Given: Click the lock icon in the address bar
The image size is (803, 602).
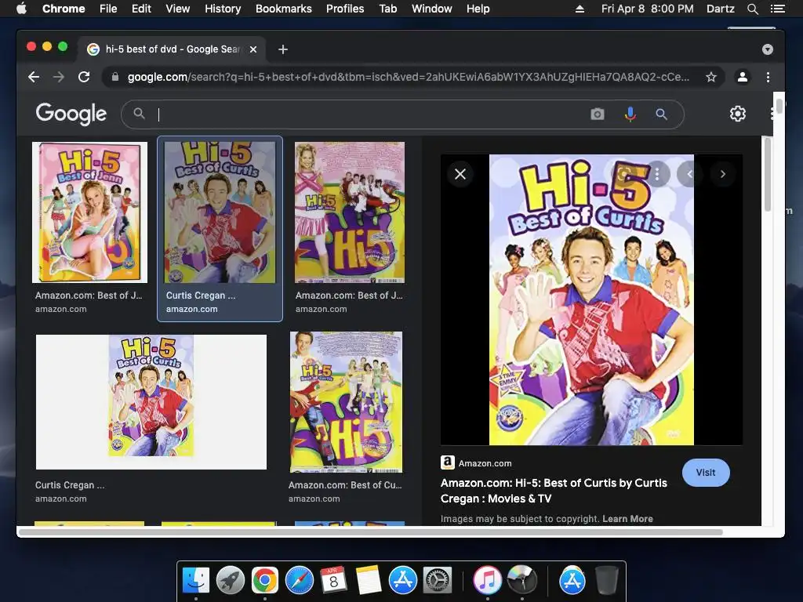Looking at the screenshot, I should point(115,77).
